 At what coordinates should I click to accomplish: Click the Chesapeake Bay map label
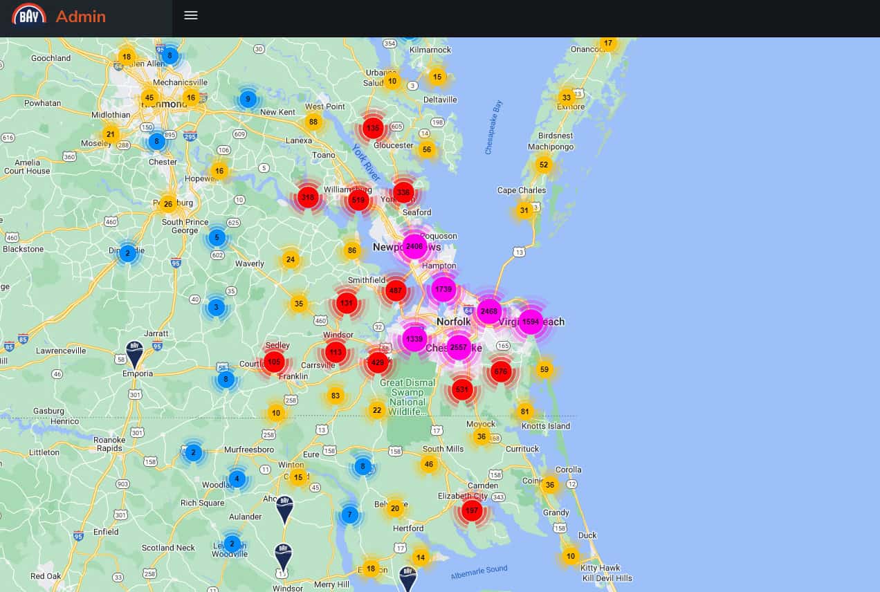pos(493,128)
